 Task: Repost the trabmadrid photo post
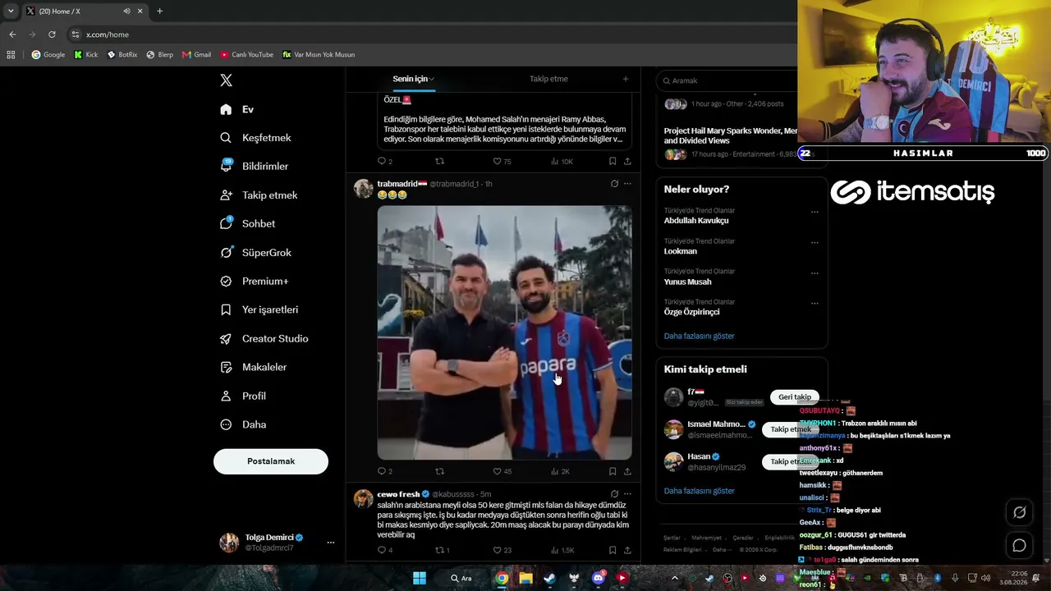(x=439, y=471)
